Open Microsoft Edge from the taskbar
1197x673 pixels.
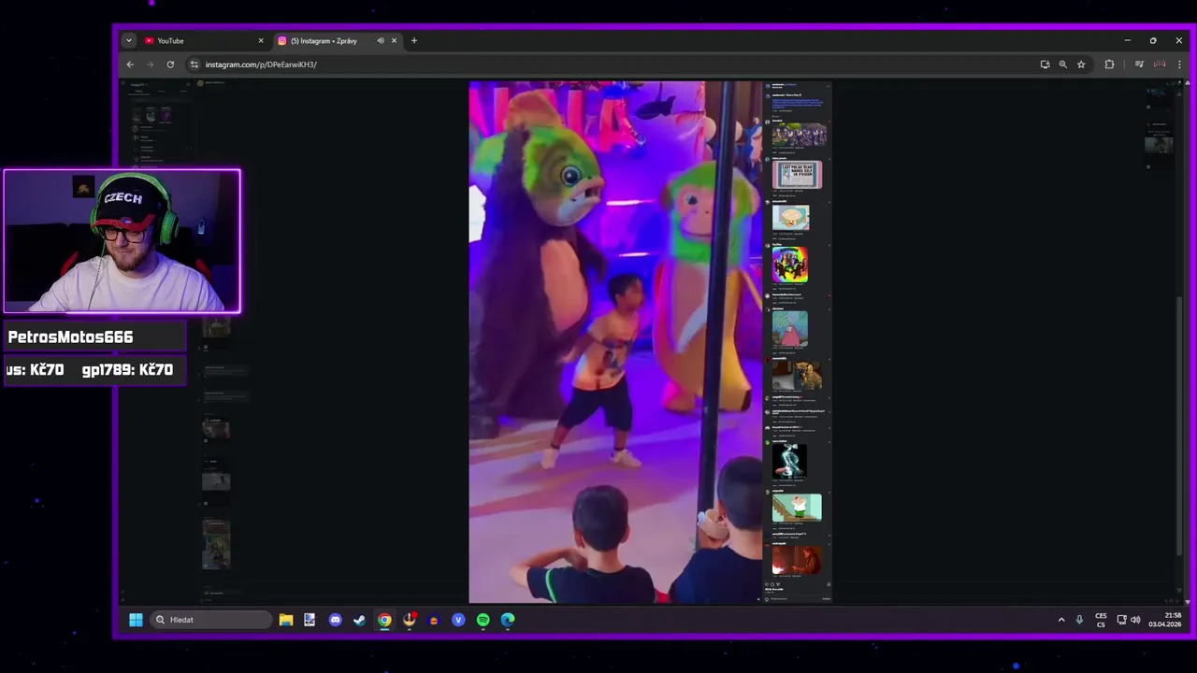508,620
